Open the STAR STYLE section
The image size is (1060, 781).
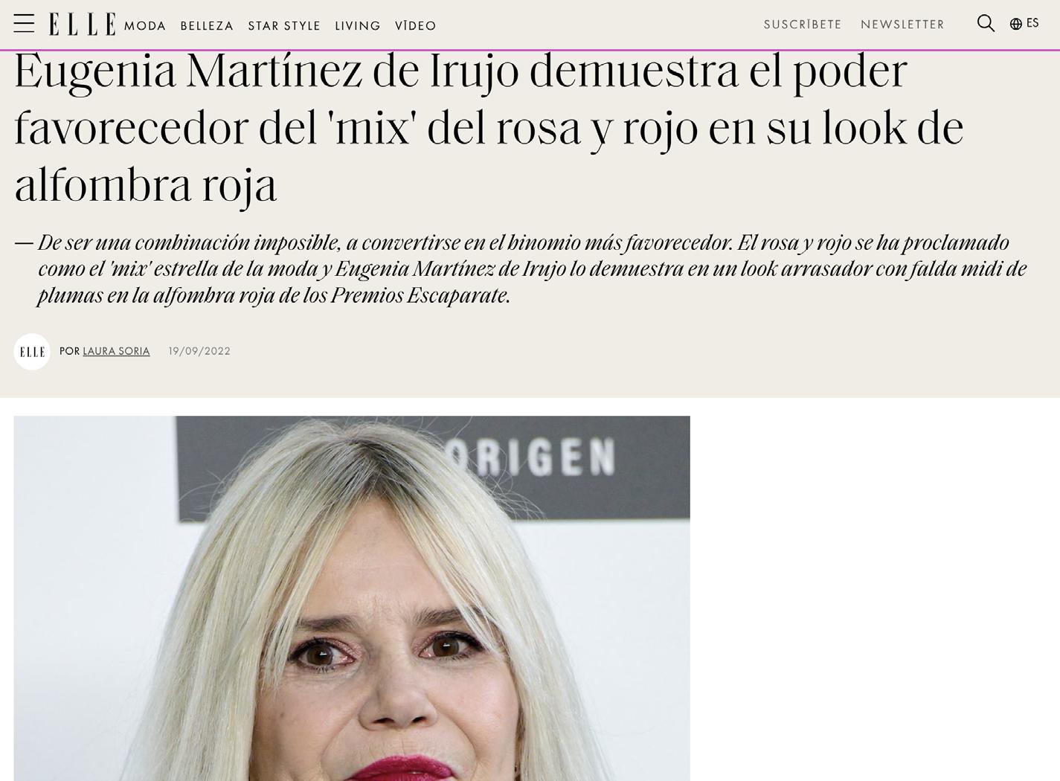[x=284, y=26]
